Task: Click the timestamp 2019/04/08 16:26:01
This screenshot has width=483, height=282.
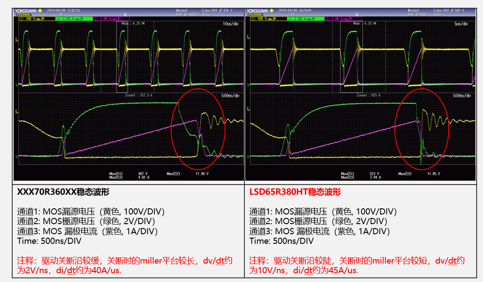Action: coord(295,11)
